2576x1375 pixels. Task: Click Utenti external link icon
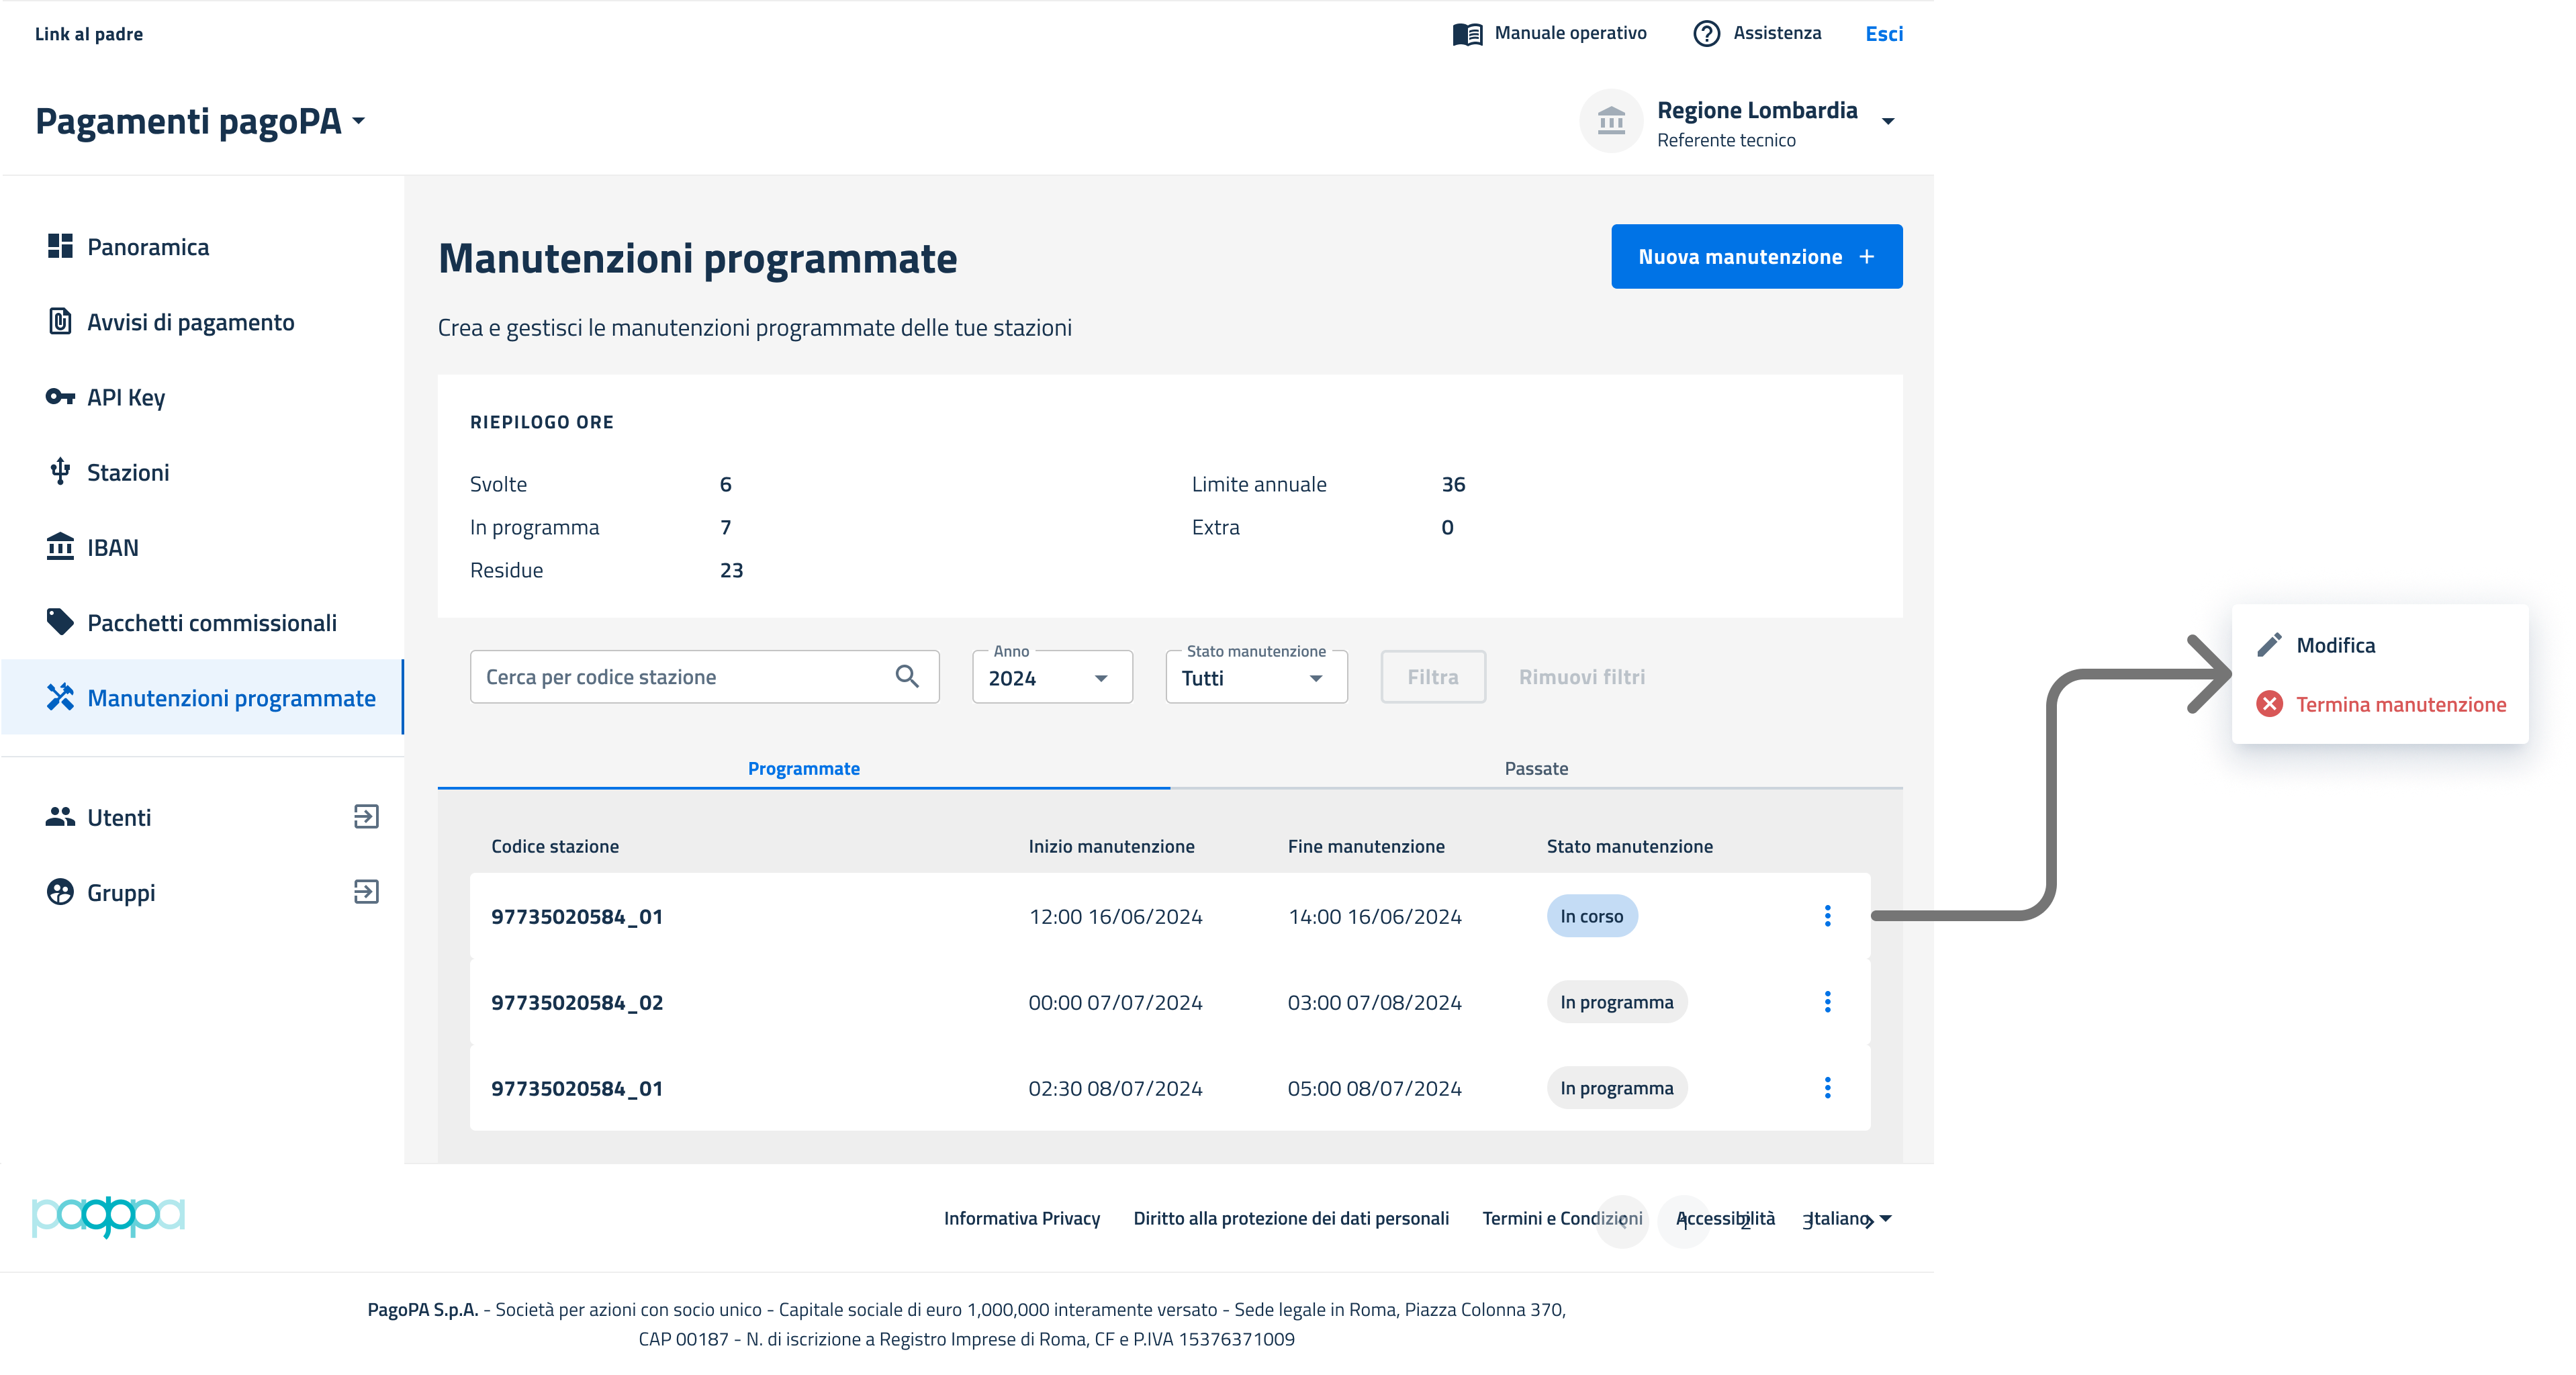point(366,817)
